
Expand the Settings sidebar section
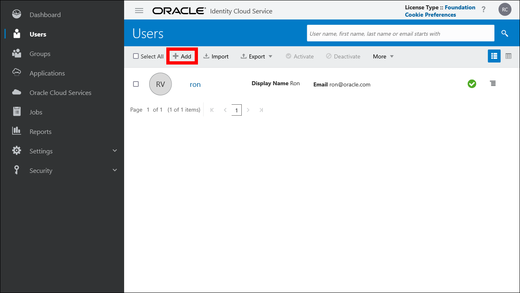click(x=41, y=151)
